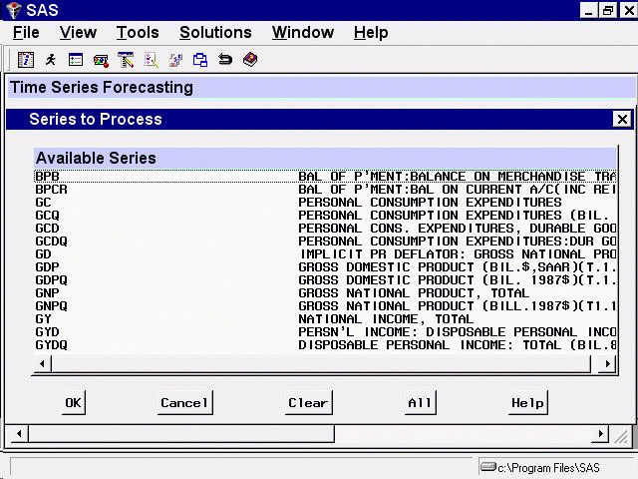This screenshot has height=479, width=638.
Task: Minimize the SAS window
Action: pos(589,10)
